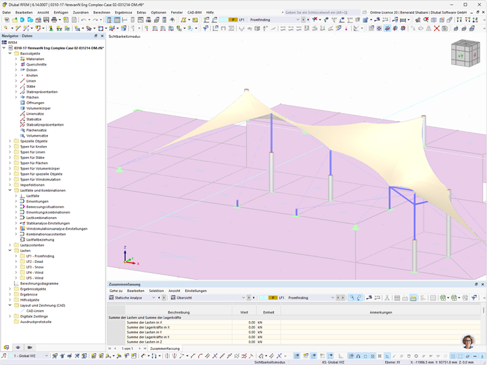Toggle the highlighted isometric view mode icon
This screenshot has height=365, width=487.
pos(387,28)
